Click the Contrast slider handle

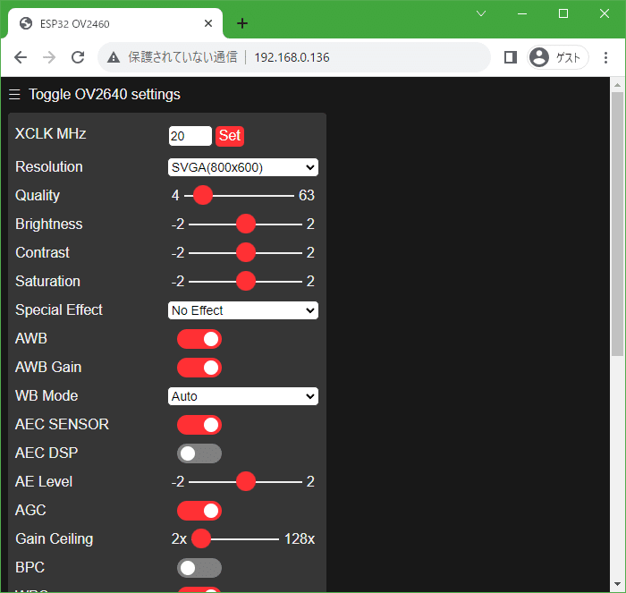click(246, 253)
